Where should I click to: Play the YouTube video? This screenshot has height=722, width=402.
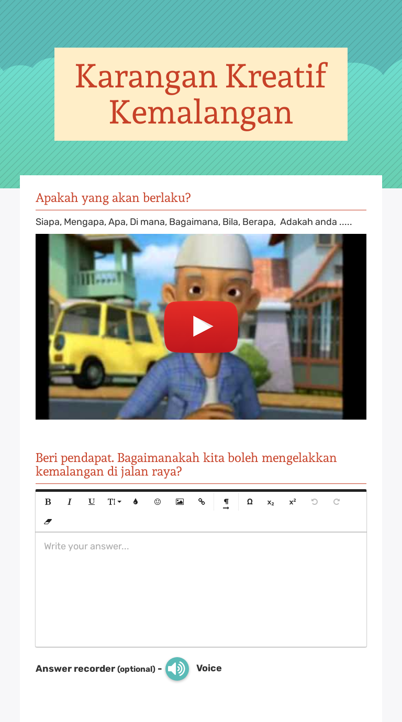(201, 326)
